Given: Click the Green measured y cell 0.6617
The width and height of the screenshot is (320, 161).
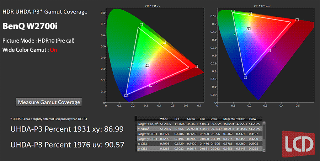Looking at the screenshot, I should tap(192, 149).
